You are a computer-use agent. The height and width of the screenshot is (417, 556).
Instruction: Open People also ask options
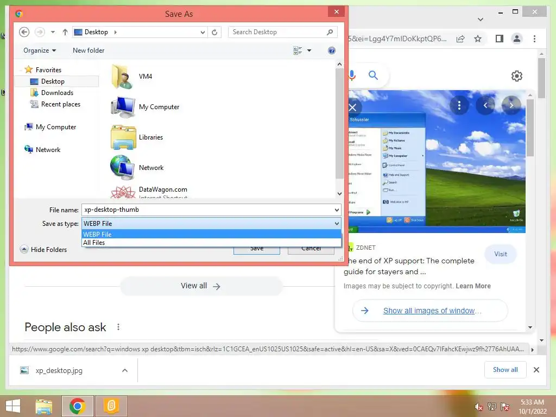pos(118,327)
